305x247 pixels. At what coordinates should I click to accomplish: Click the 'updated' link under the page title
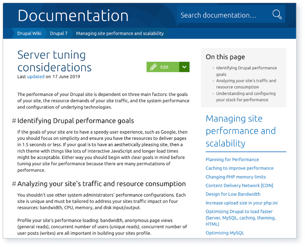[x=36, y=77]
